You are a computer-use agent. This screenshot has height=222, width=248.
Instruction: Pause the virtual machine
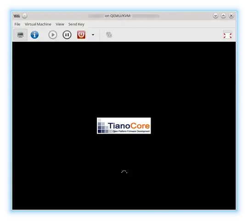(67, 35)
